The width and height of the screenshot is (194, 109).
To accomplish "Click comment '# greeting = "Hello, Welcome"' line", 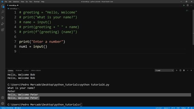I will (48, 12).
